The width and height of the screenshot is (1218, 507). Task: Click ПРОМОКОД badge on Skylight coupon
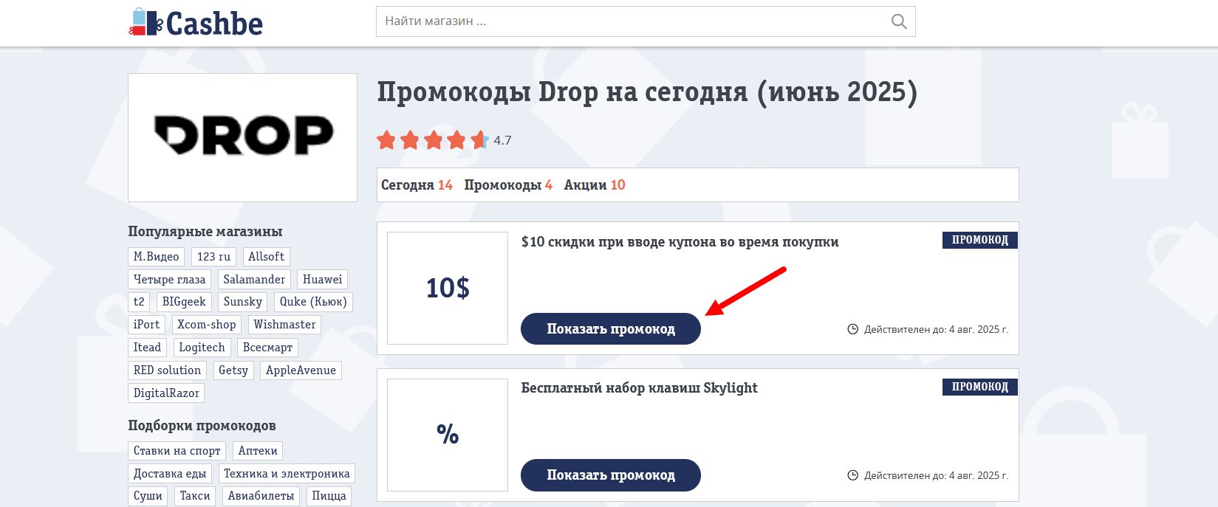coord(980,387)
